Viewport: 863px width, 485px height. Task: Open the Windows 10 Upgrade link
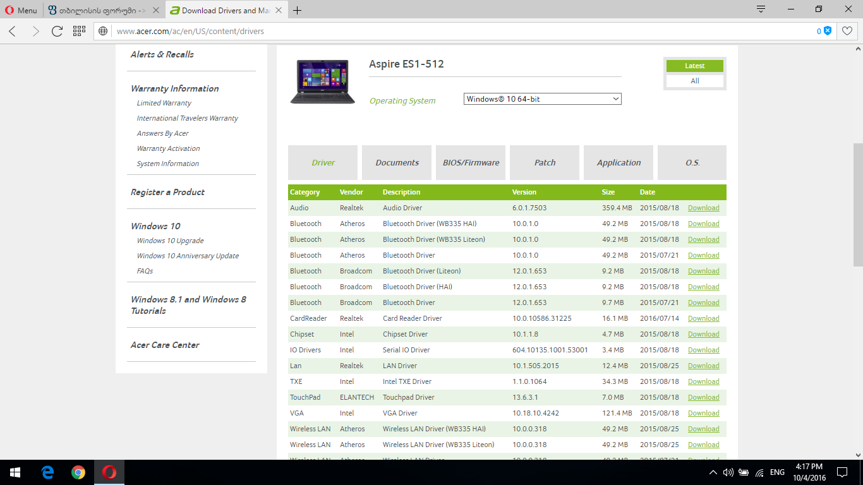[171, 241]
